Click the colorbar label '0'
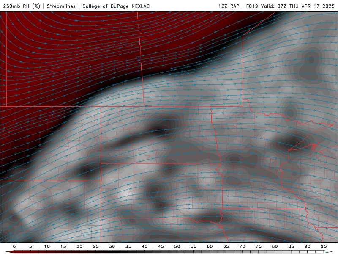Screen dimensions: 338x254 click(x=14, y=246)
